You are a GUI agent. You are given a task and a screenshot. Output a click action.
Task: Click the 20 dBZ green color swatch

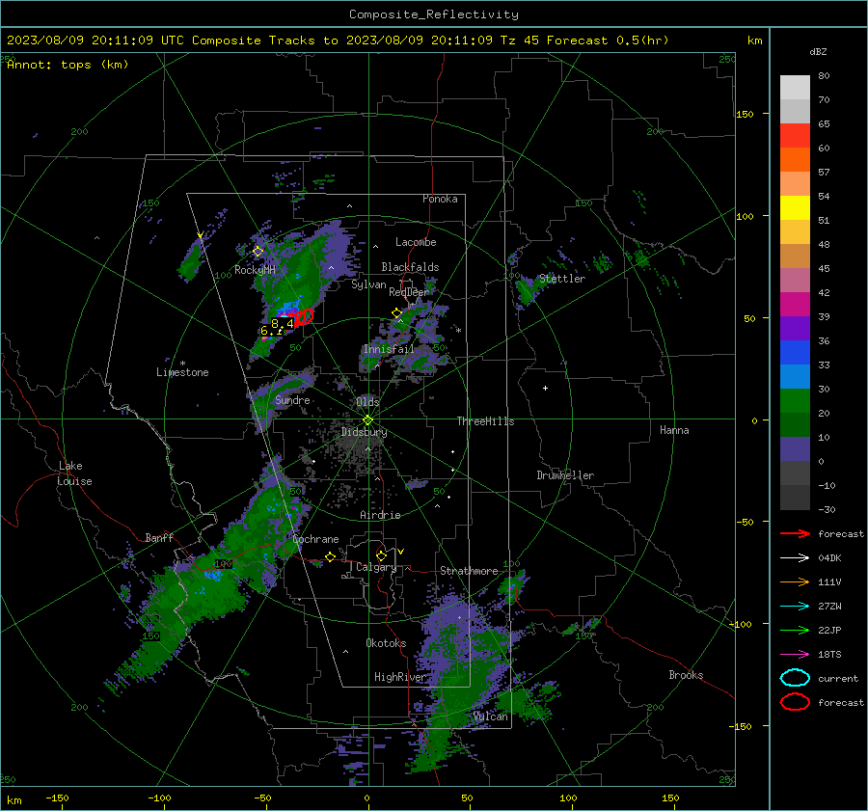[x=795, y=400]
